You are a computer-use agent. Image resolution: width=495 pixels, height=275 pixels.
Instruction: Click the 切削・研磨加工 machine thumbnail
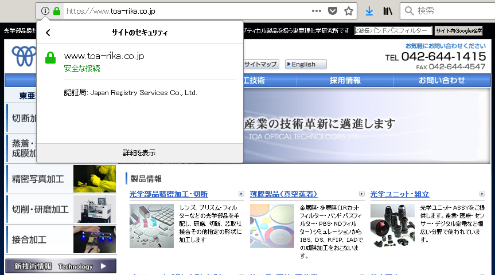[x=95, y=209]
